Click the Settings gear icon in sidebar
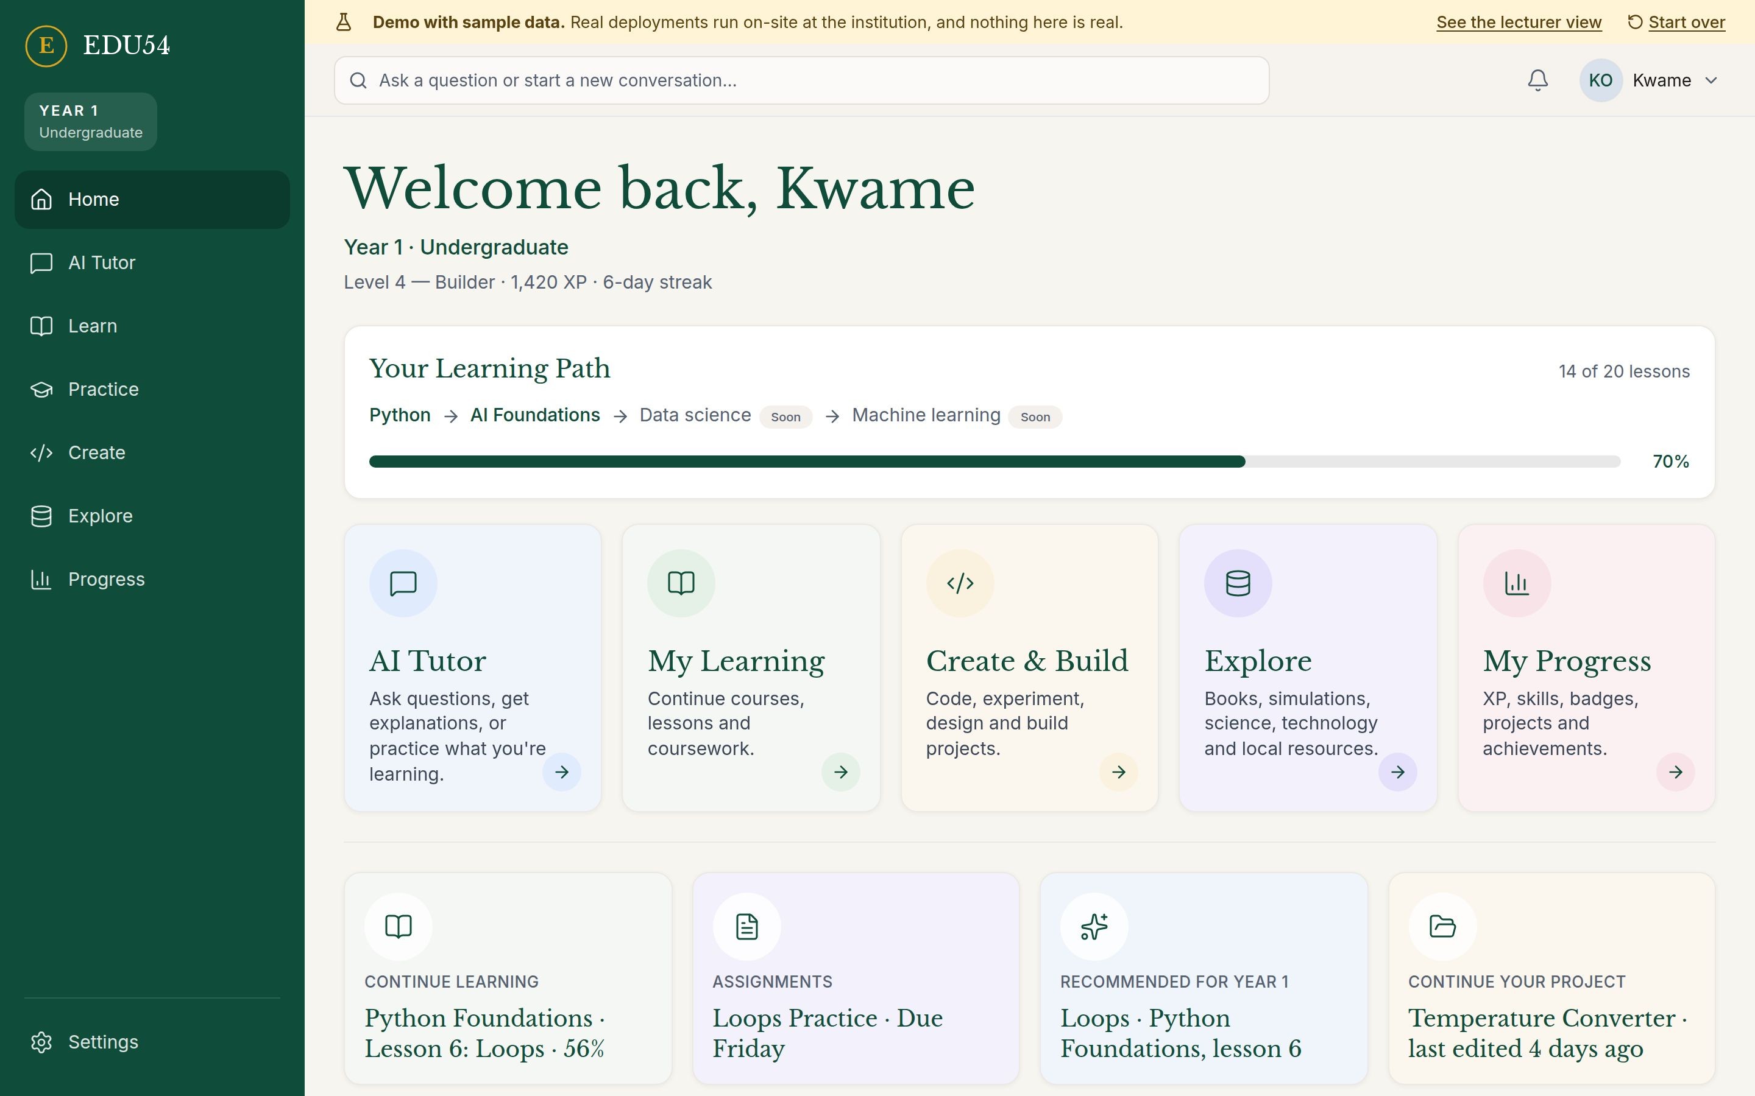The width and height of the screenshot is (1755, 1096). tap(41, 1042)
